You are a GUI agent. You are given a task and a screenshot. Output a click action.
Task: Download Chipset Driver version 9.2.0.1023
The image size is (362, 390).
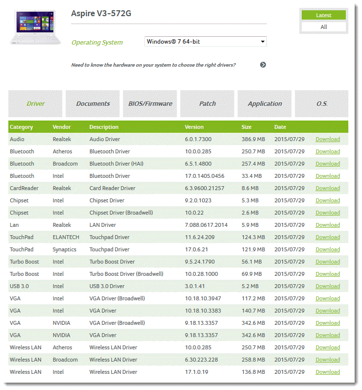coord(328,200)
